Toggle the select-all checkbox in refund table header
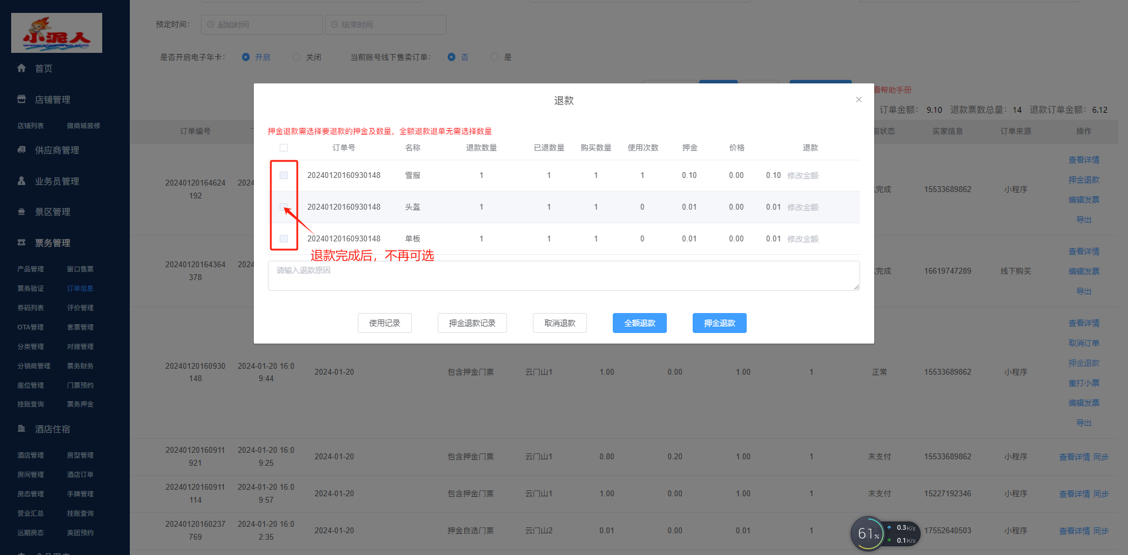The image size is (1128, 555). (x=284, y=148)
